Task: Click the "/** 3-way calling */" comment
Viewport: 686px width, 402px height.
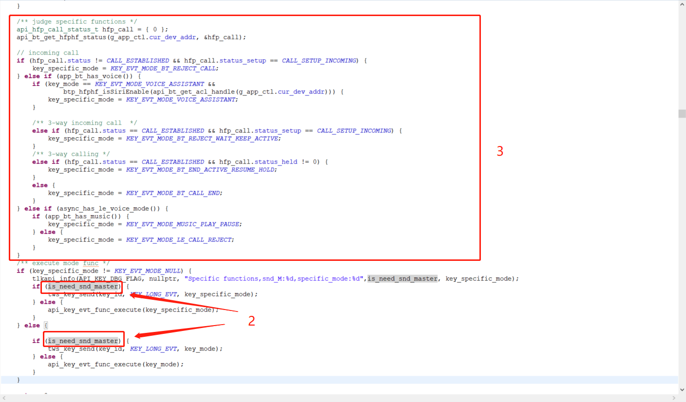Action: click(x=71, y=154)
